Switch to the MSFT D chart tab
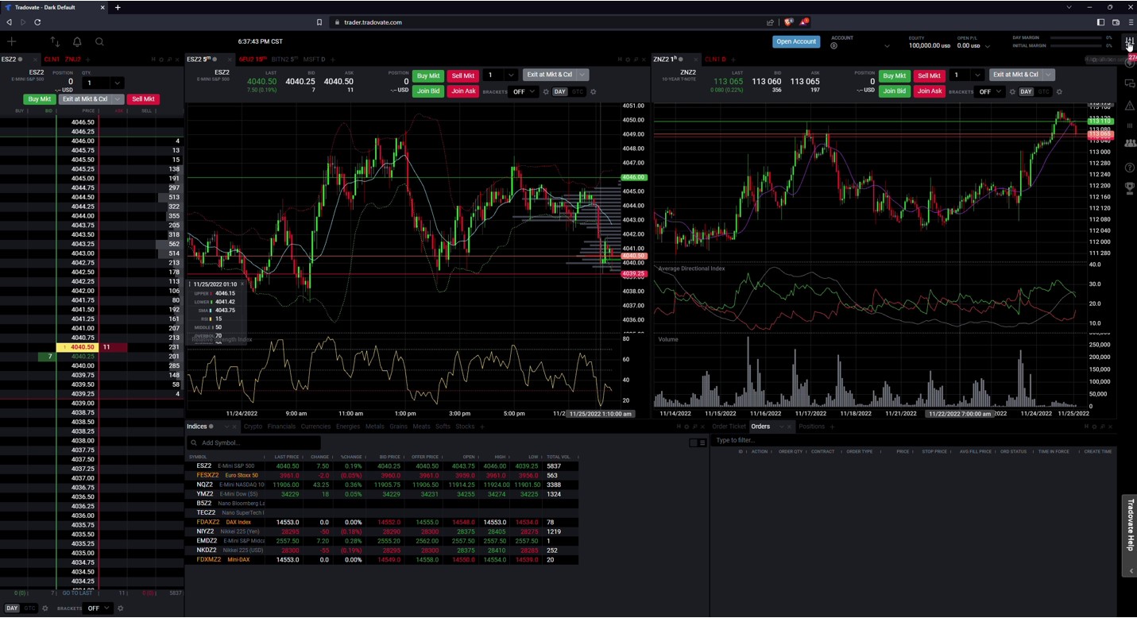This screenshot has width=1137, height=618. tap(314, 60)
